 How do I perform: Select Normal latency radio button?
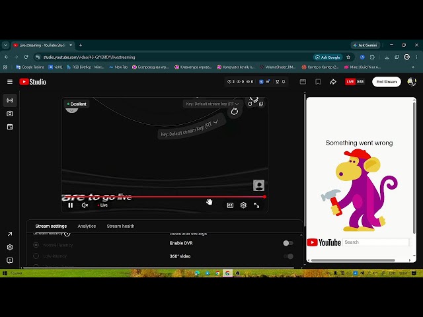click(x=36, y=245)
